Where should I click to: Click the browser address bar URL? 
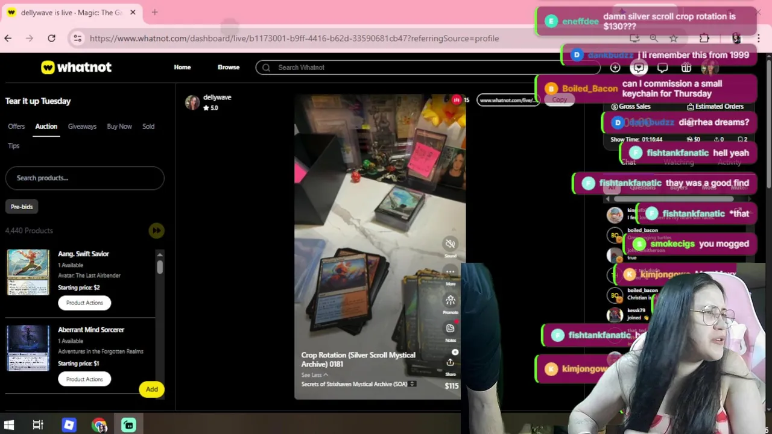[294, 38]
